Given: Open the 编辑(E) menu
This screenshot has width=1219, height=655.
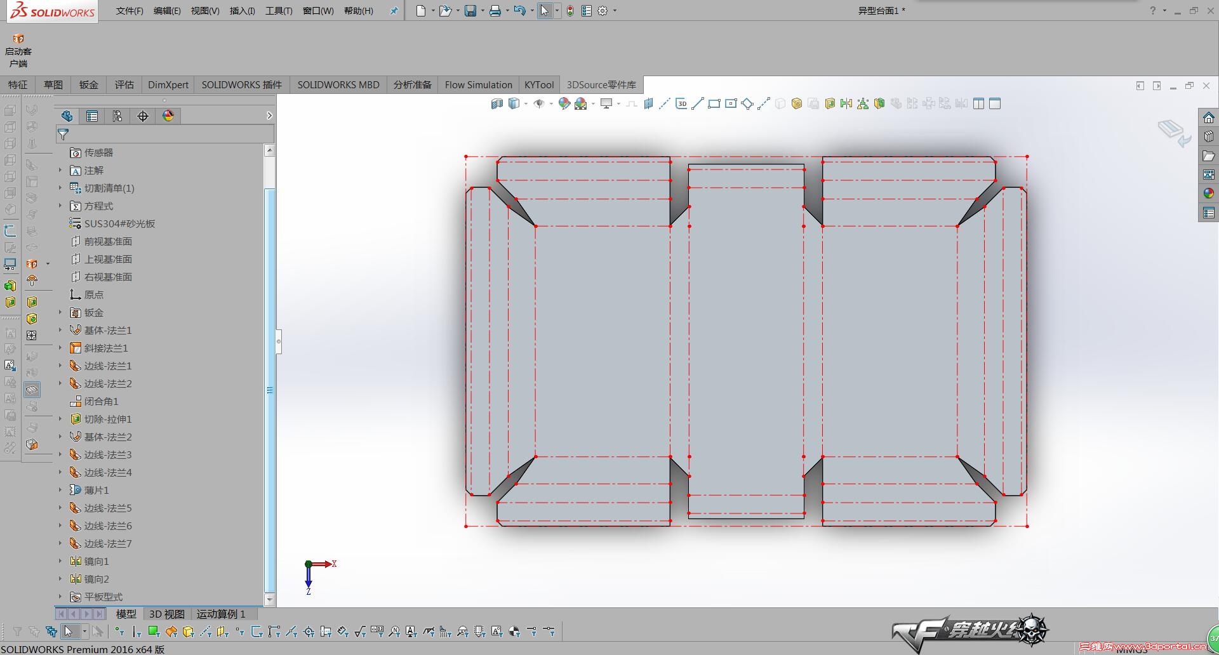Looking at the screenshot, I should point(167,11).
